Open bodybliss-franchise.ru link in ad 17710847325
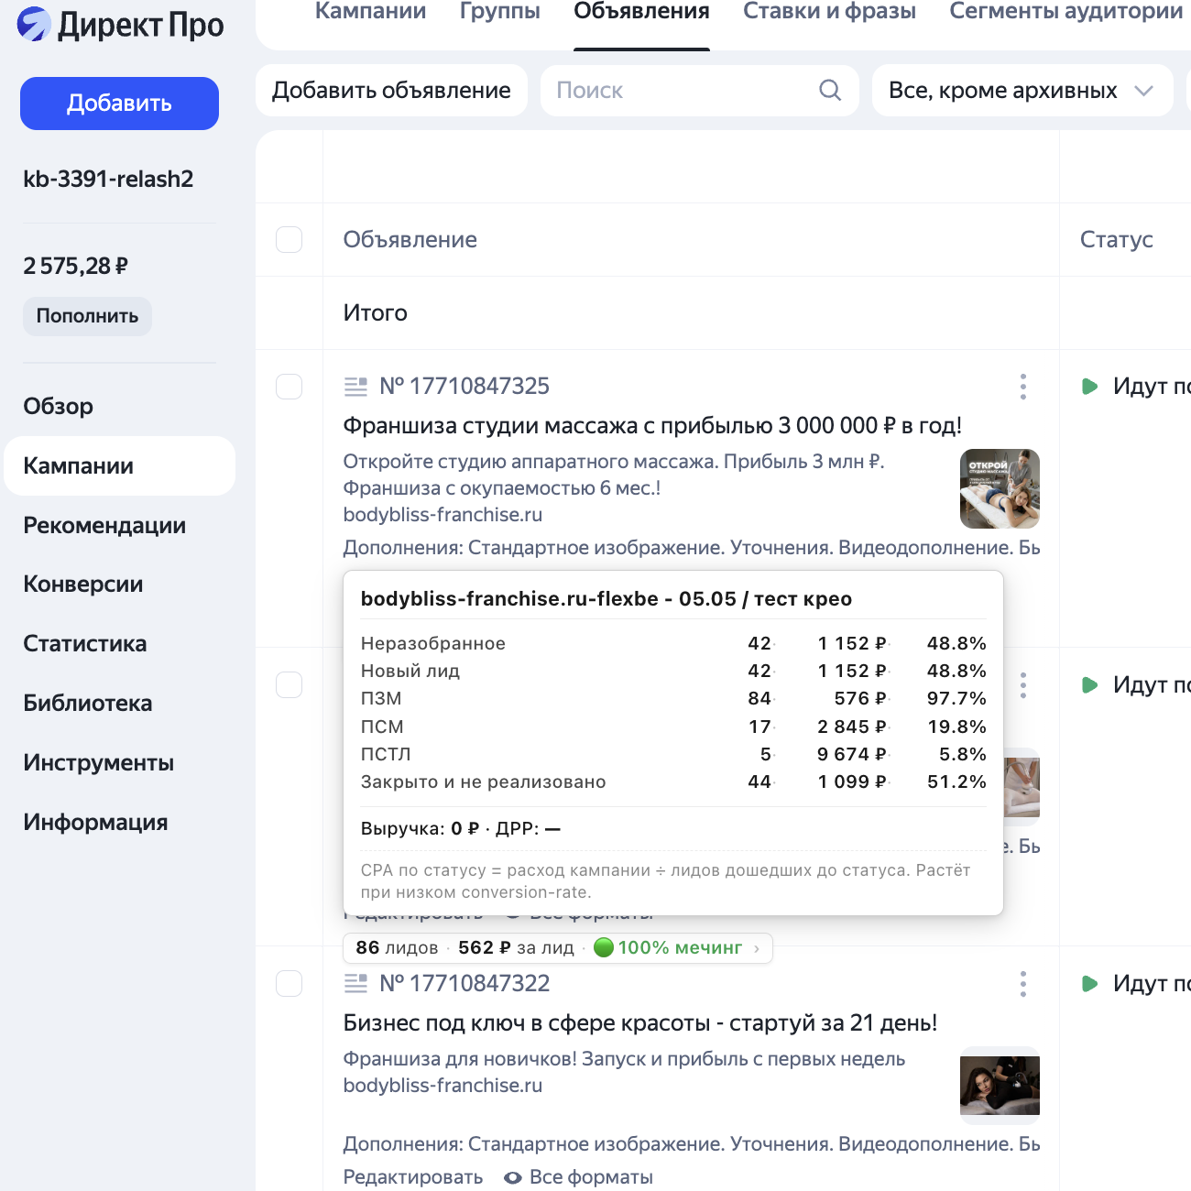 tap(443, 515)
